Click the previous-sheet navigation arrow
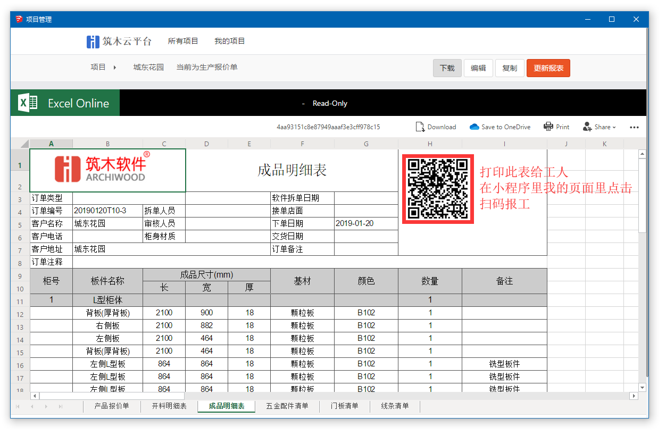666x435 pixels. tap(31, 407)
